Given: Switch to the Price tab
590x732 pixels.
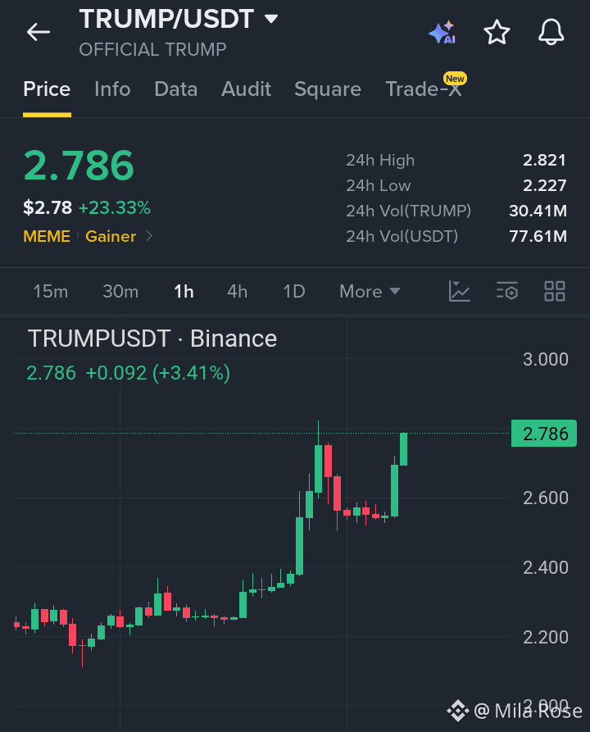Looking at the screenshot, I should click(47, 89).
